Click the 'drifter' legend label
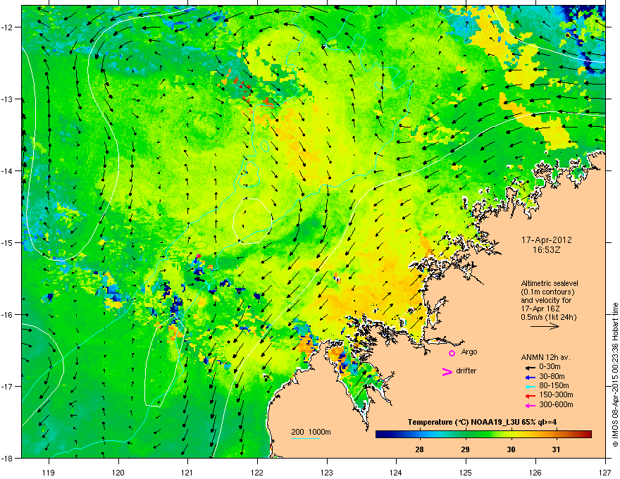The image size is (620, 479). [x=466, y=371]
